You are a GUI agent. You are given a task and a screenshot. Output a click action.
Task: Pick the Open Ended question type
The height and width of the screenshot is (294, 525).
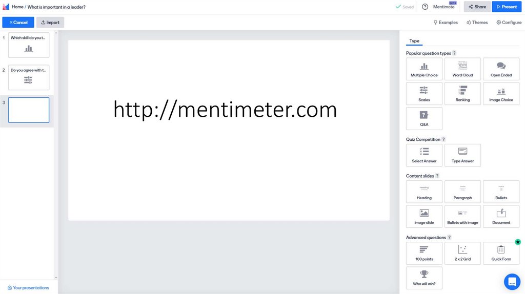pos(501,69)
